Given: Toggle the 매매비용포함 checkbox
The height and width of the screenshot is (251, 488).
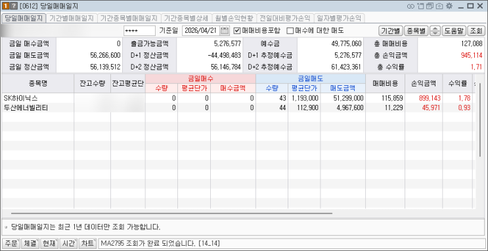Looking at the screenshot, I should pos(237,30).
